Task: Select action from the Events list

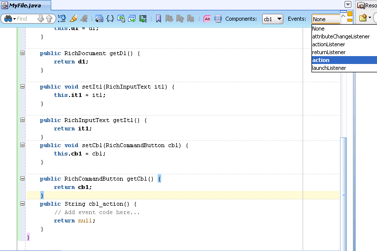Action: (x=344, y=60)
